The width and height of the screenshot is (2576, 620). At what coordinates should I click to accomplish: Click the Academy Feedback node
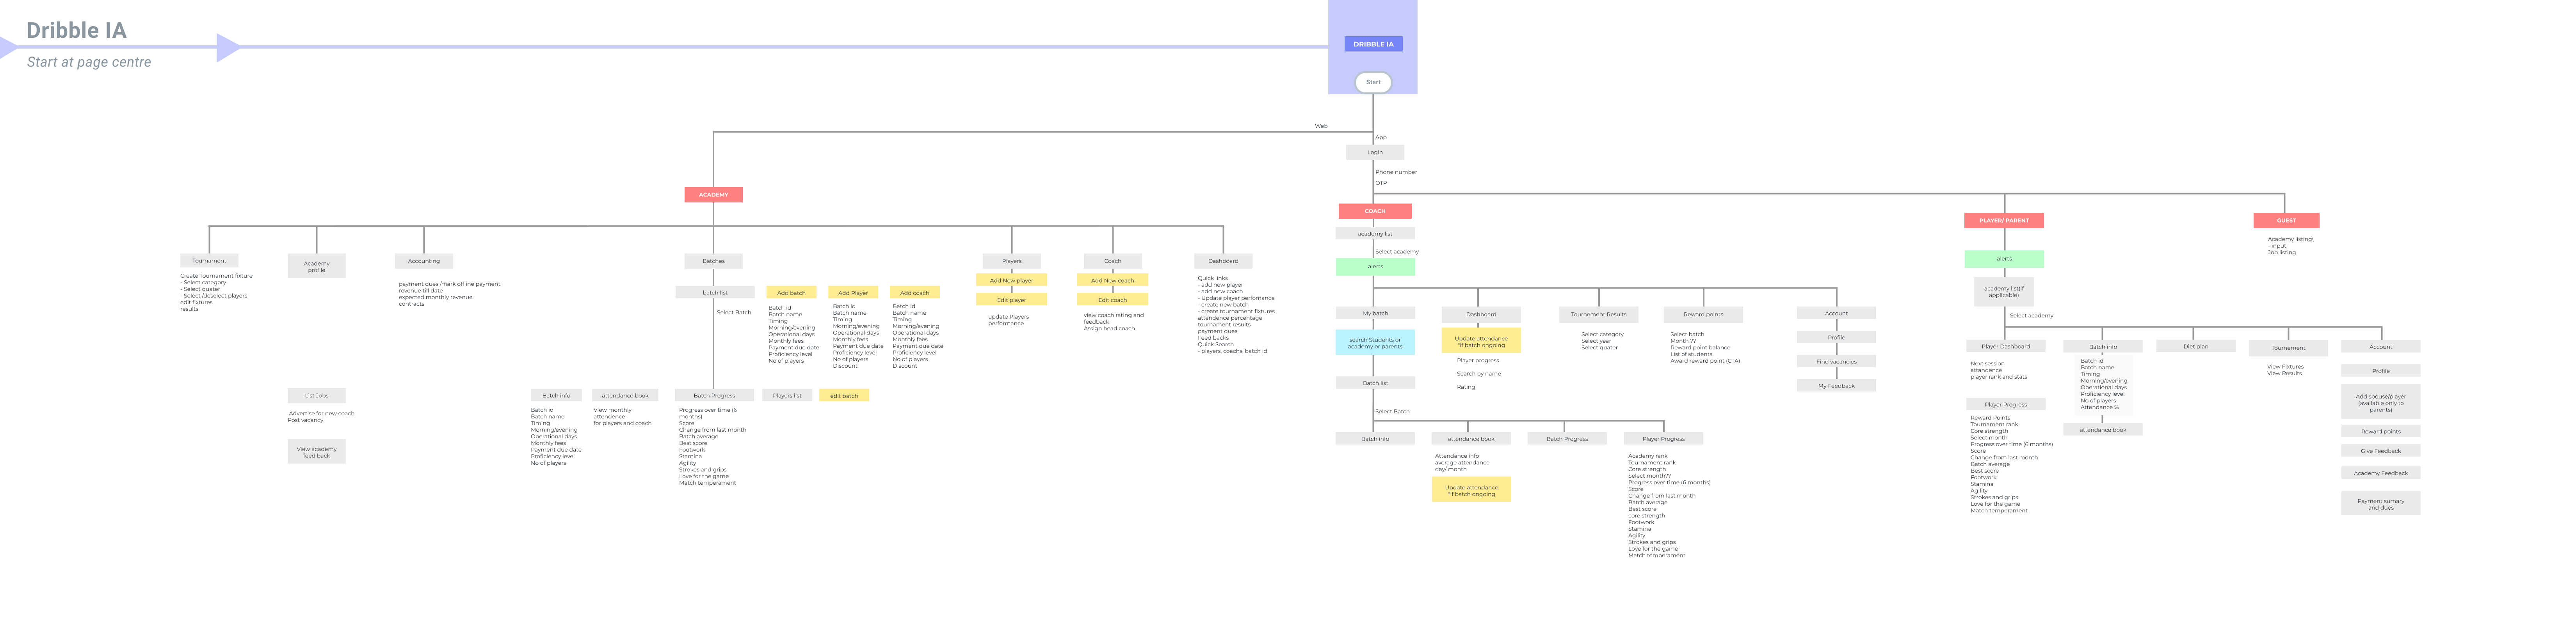point(2381,473)
